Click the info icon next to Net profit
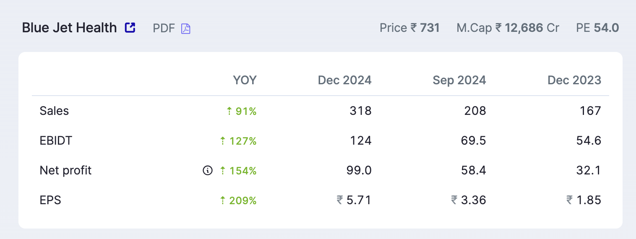This screenshot has width=636, height=239. click(x=207, y=171)
